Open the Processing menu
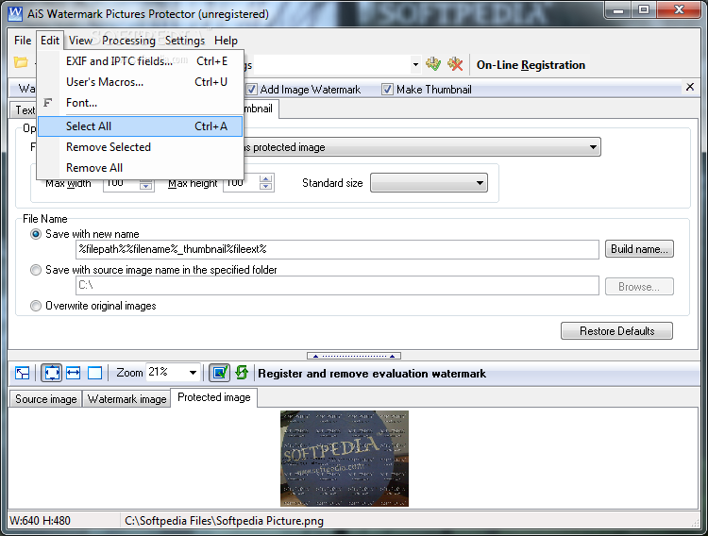Image resolution: width=708 pixels, height=536 pixels. (x=128, y=41)
